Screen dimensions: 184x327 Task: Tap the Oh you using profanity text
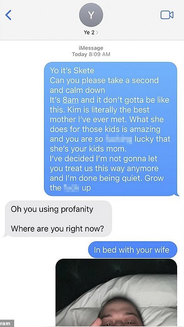(52, 209)
